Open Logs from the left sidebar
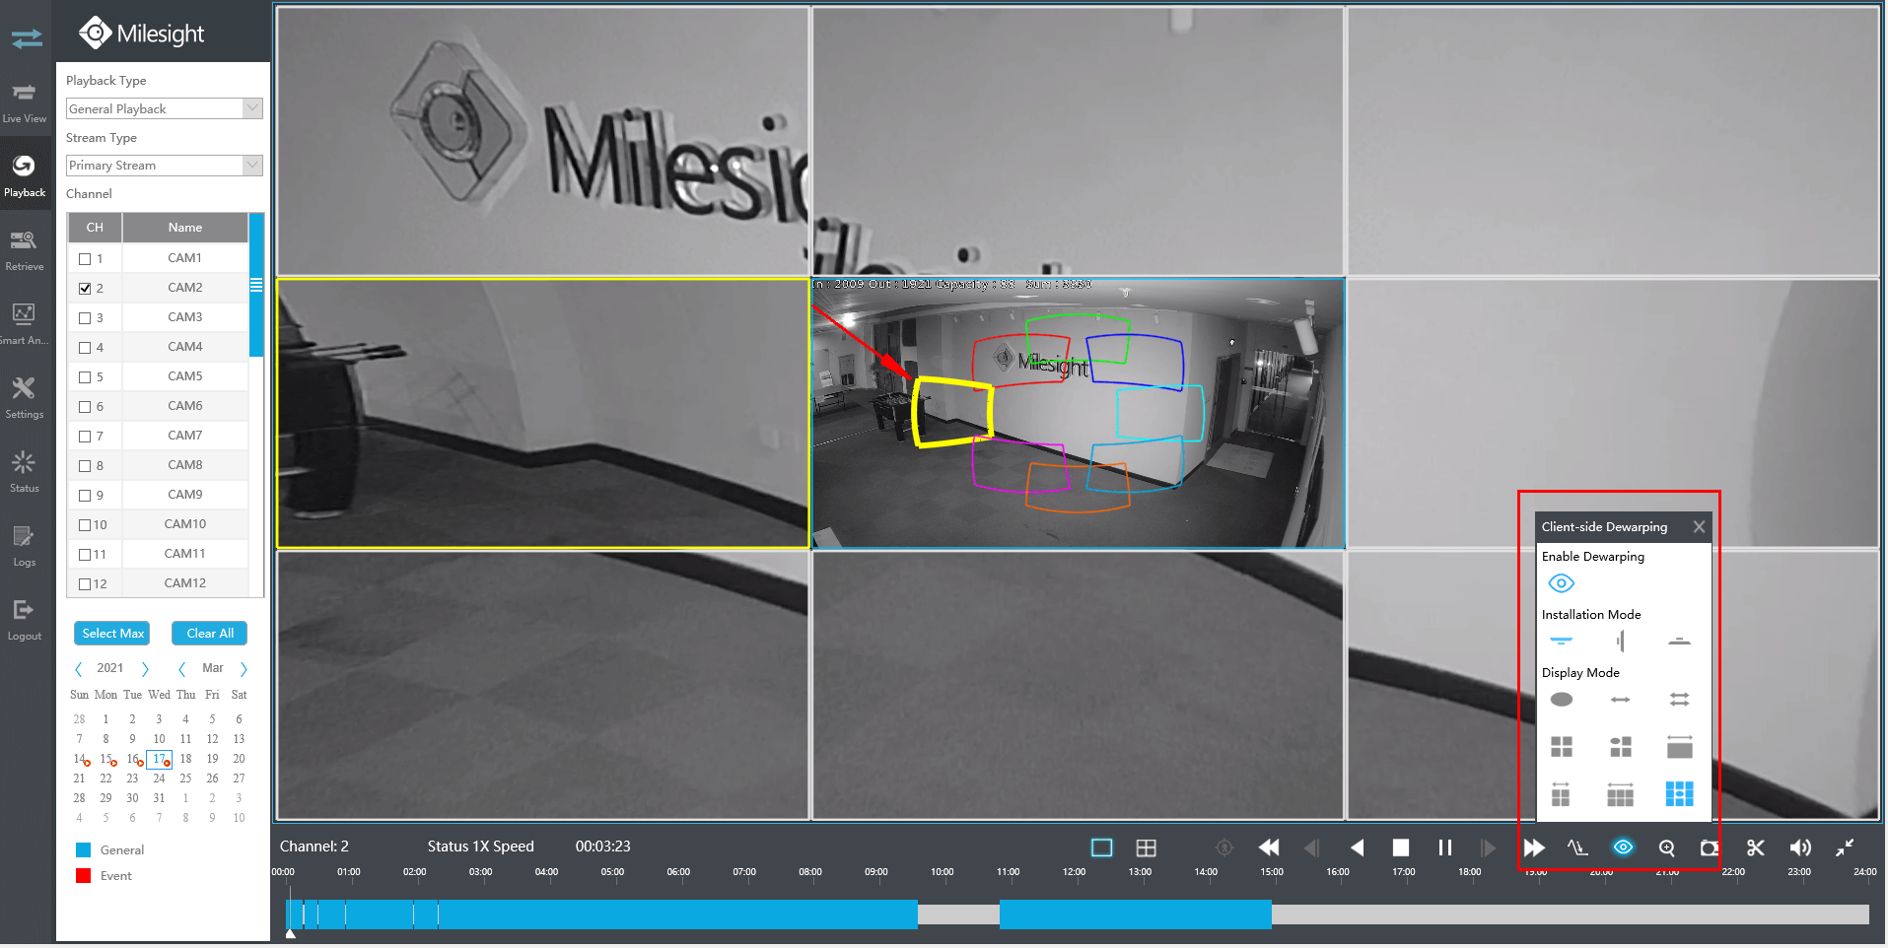This screenshot has height=948, width=1888. coord(25,546)
